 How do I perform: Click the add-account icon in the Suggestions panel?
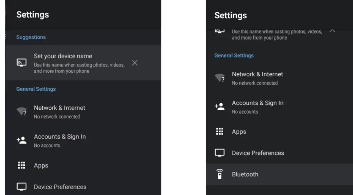(22, 141)
